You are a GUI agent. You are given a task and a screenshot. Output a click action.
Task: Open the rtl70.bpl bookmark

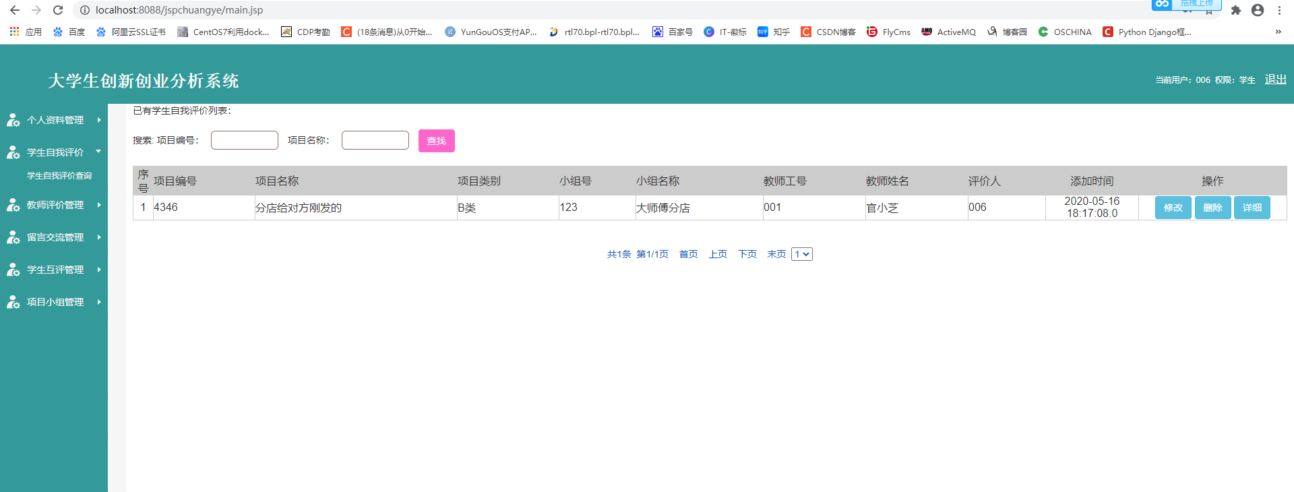(x=594, y=32)
